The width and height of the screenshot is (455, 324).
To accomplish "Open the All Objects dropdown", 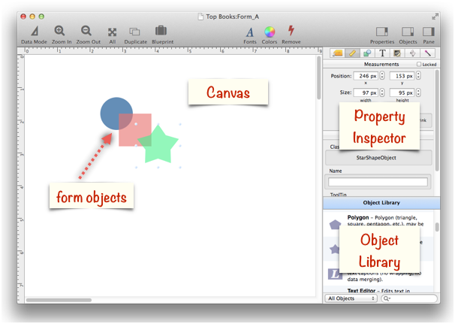I will pos(351,298).
